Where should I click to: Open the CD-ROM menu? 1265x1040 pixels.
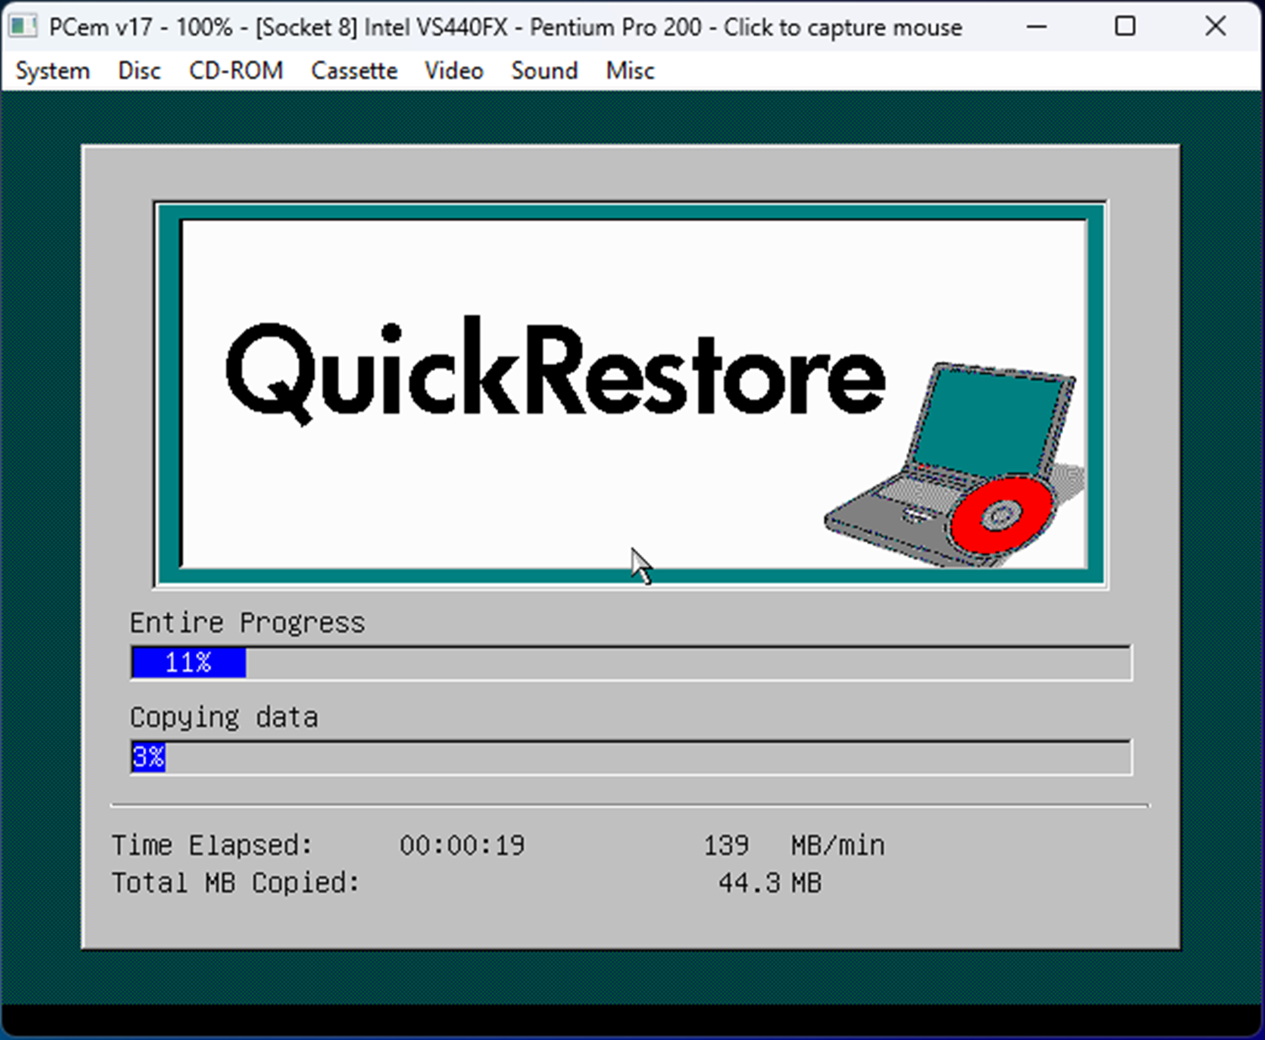pos(236,71)
